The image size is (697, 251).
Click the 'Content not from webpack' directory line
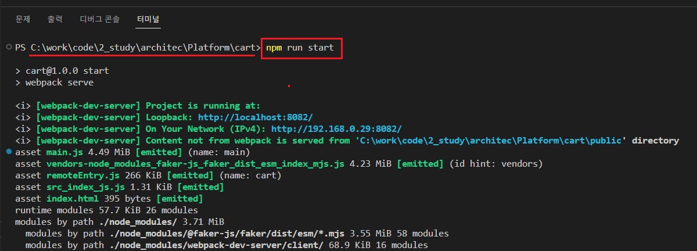pos(347,141)
